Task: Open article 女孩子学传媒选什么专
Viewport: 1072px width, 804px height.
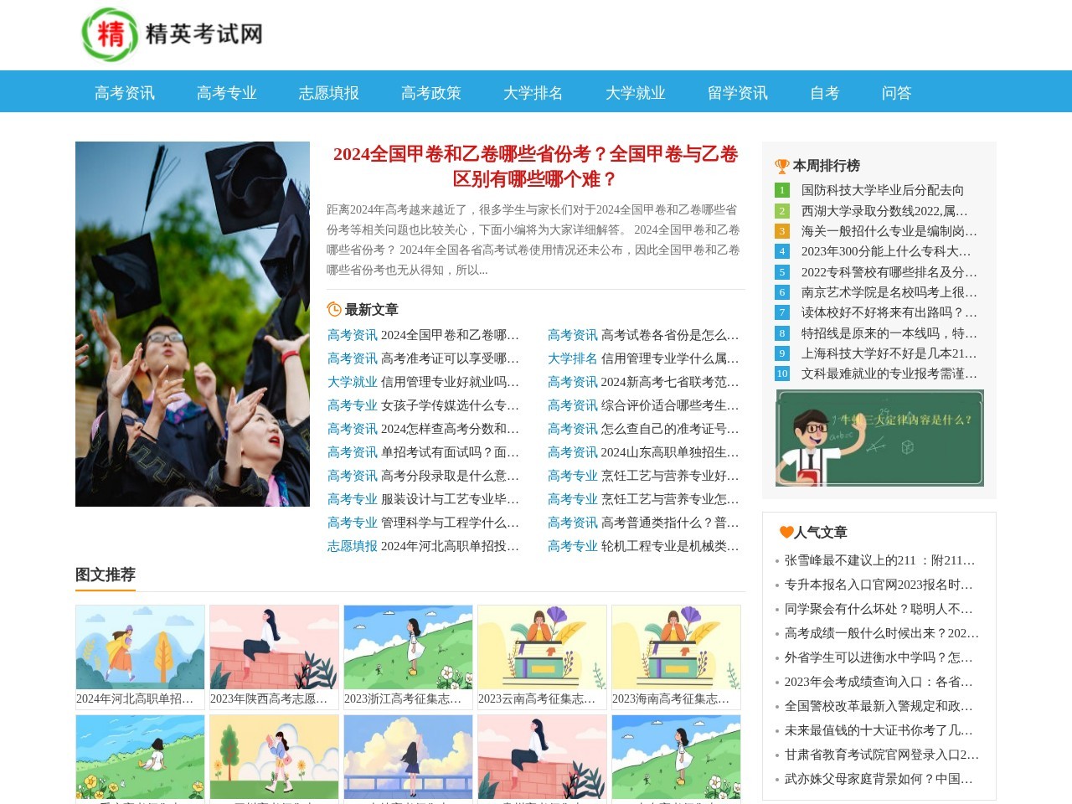Action: coord(450,405)
